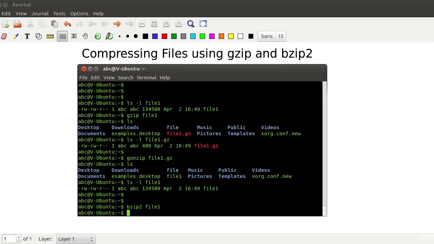
Task: Zoom out with the minus icon
Action: tap(142, 24)
